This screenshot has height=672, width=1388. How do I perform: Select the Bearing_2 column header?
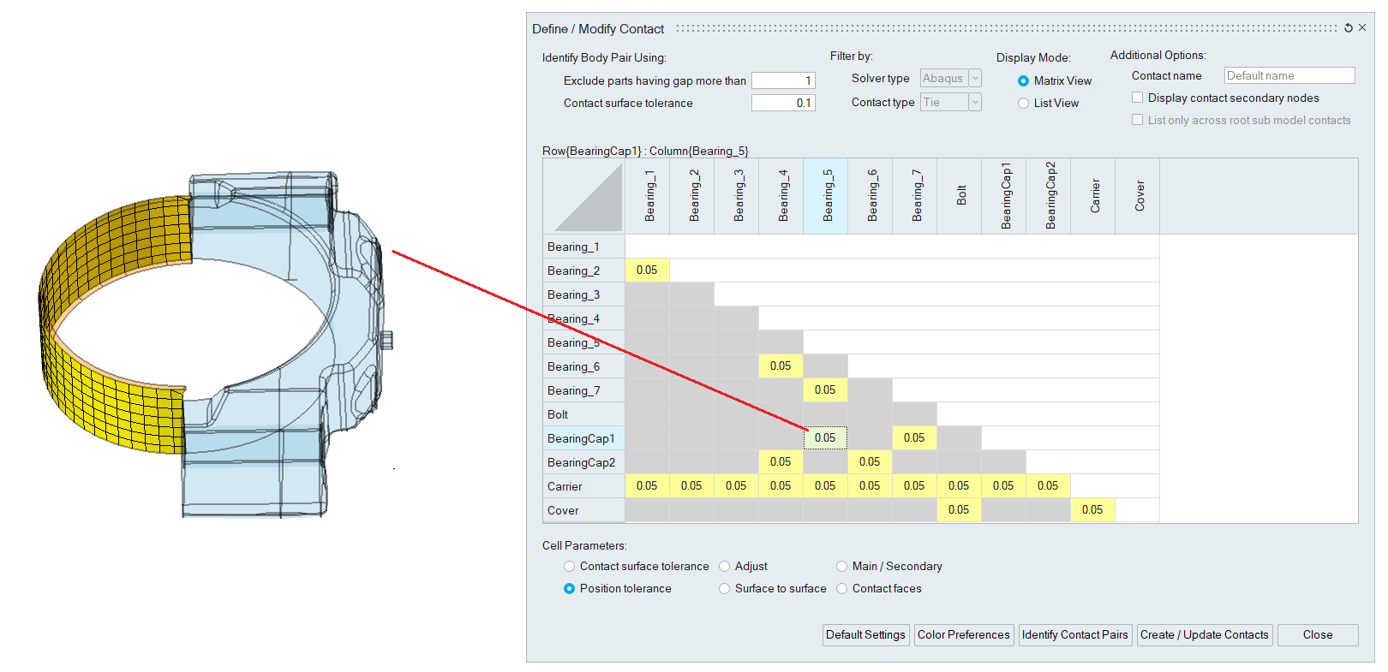click(x=692, y=196)
